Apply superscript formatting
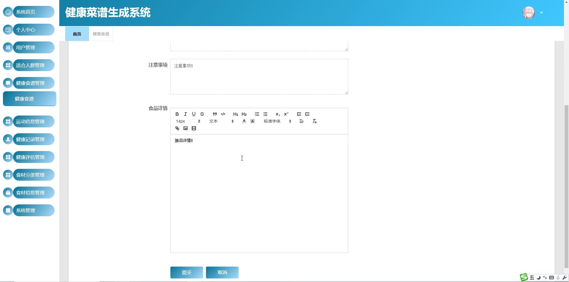 tap(286, 114)
